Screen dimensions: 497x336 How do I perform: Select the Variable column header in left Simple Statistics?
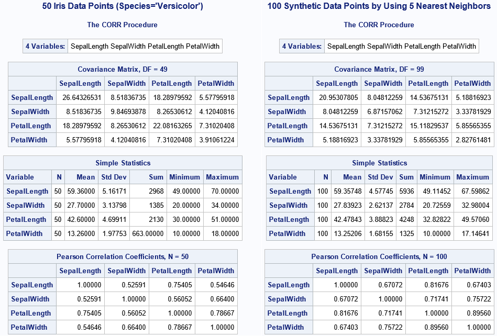(x=20, y=177)
